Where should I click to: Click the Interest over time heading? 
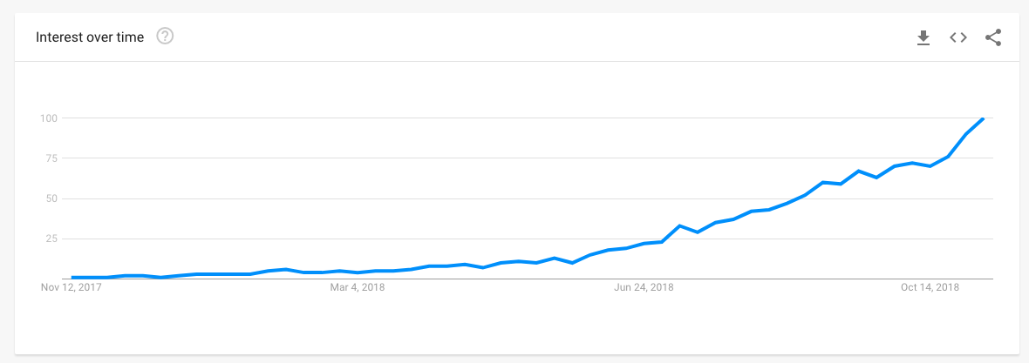click(89, 37)
